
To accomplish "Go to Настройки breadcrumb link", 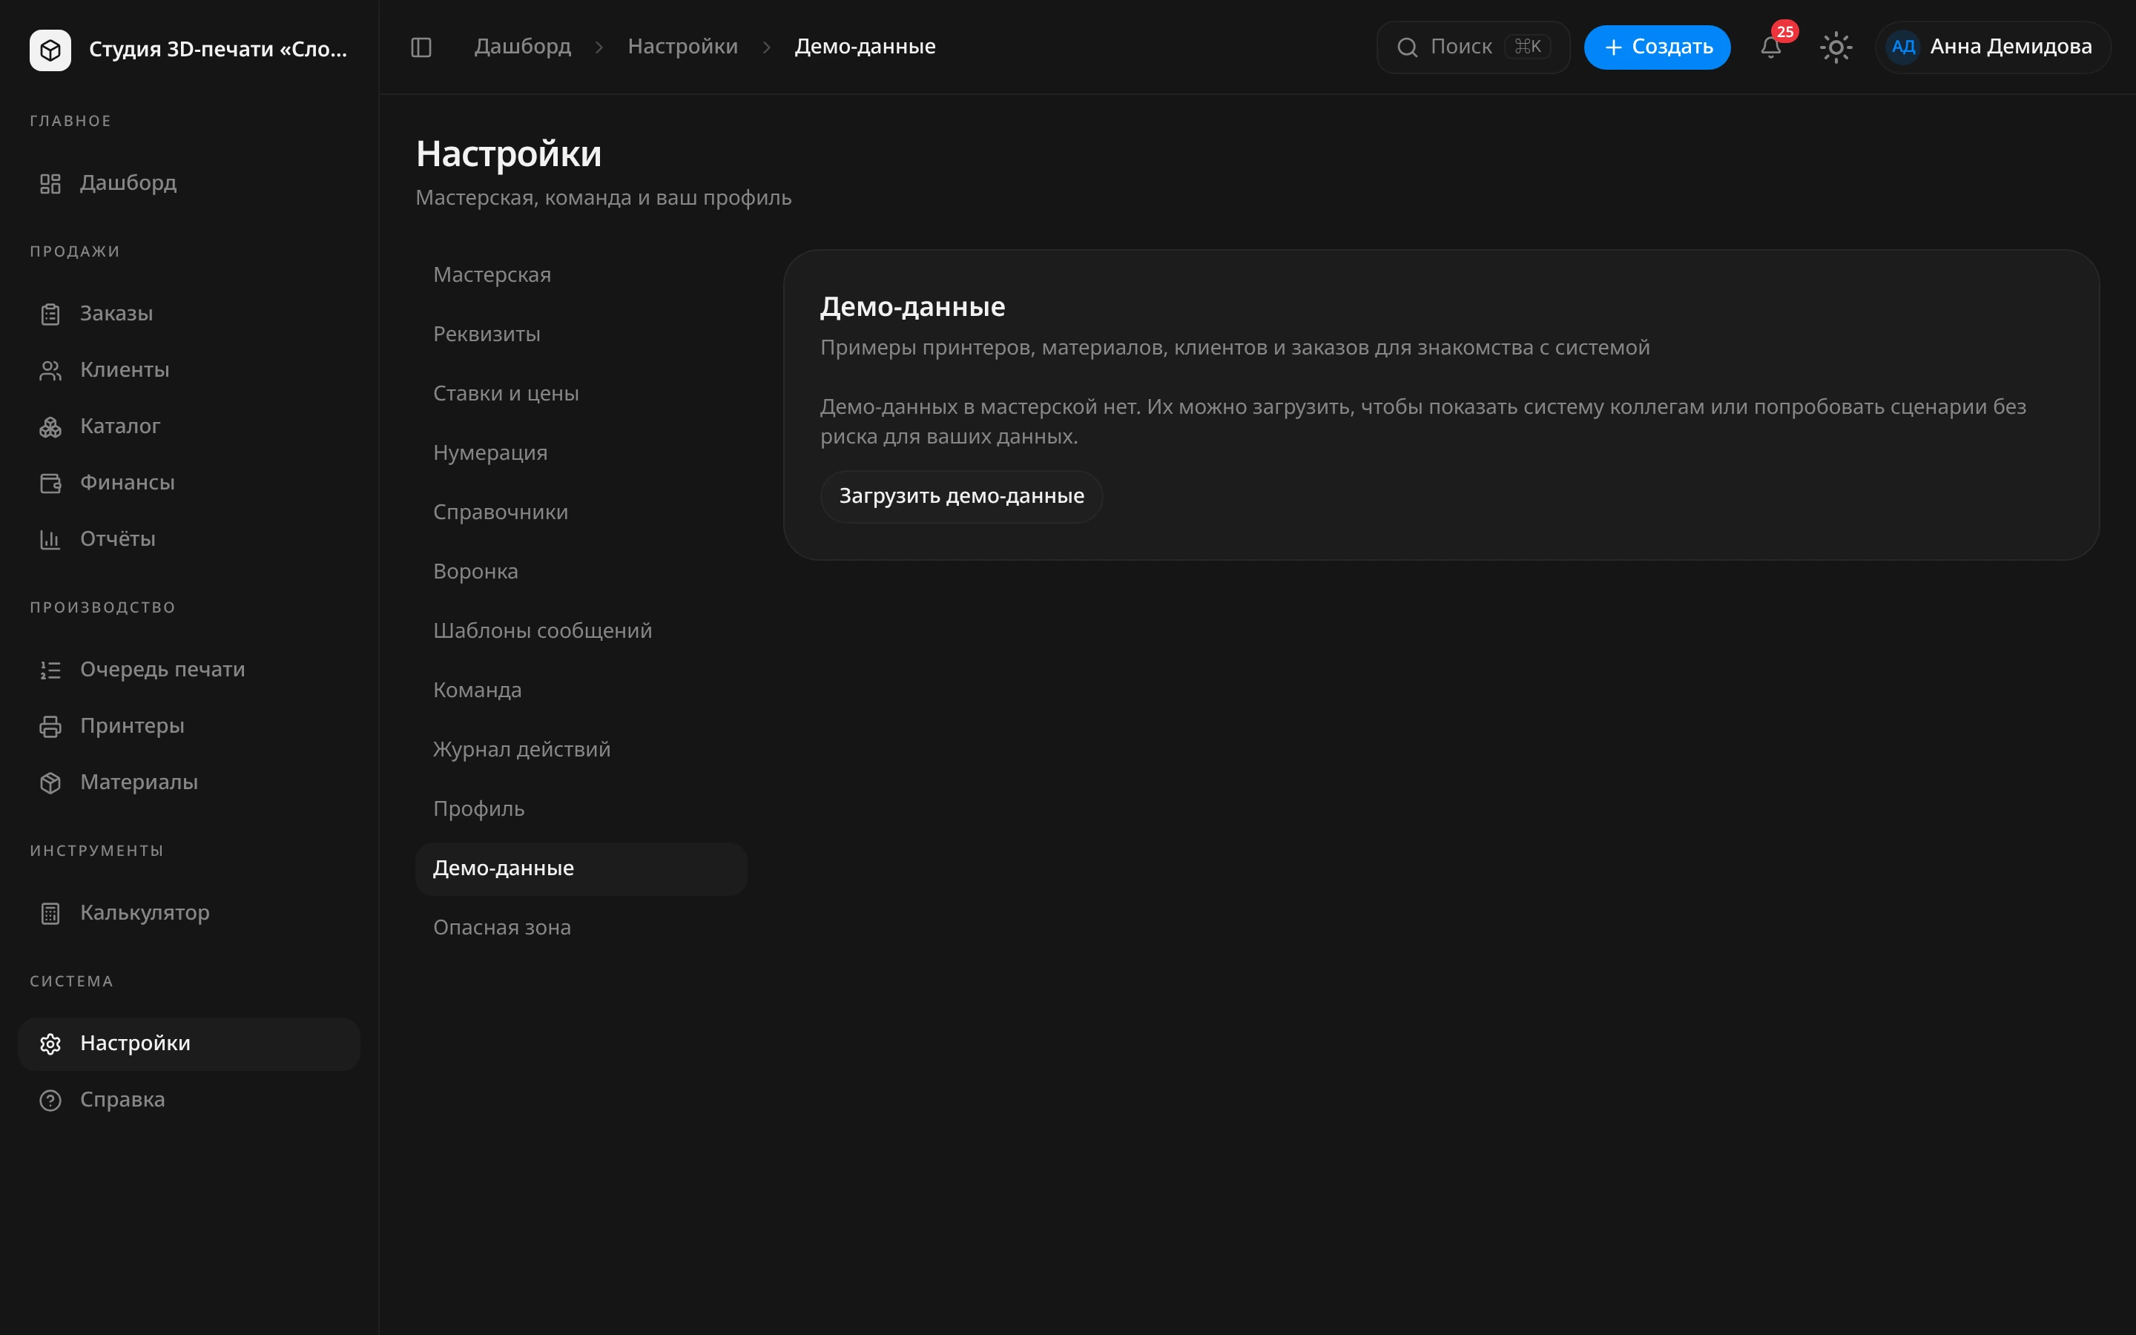I will 682,47.
